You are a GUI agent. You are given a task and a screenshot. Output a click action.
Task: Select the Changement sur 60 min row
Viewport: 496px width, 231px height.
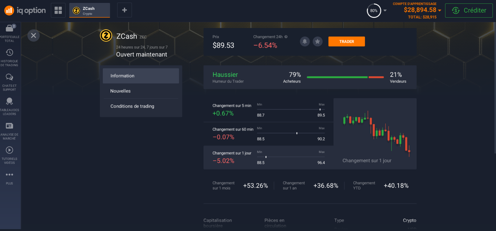268,134
